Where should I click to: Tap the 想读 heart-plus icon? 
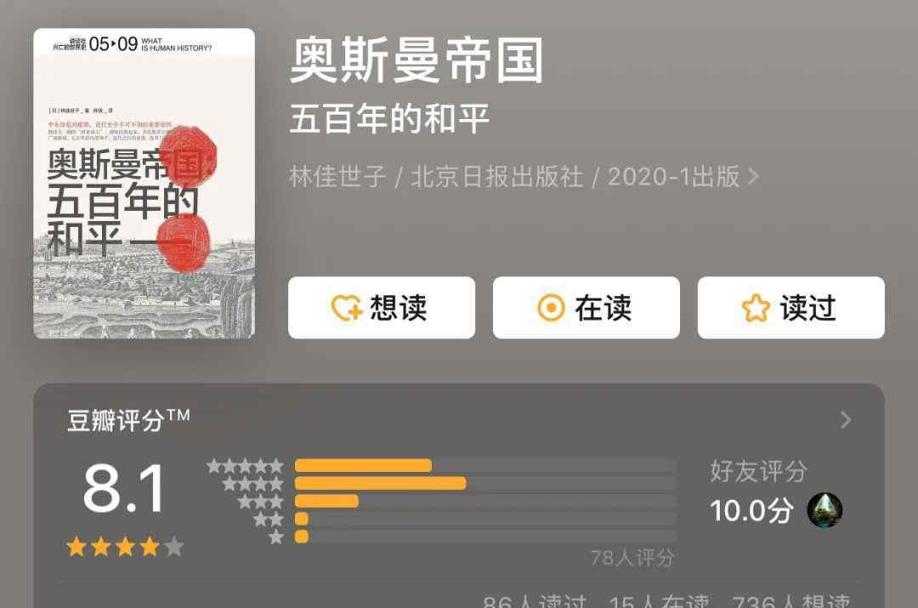point(347,308)
